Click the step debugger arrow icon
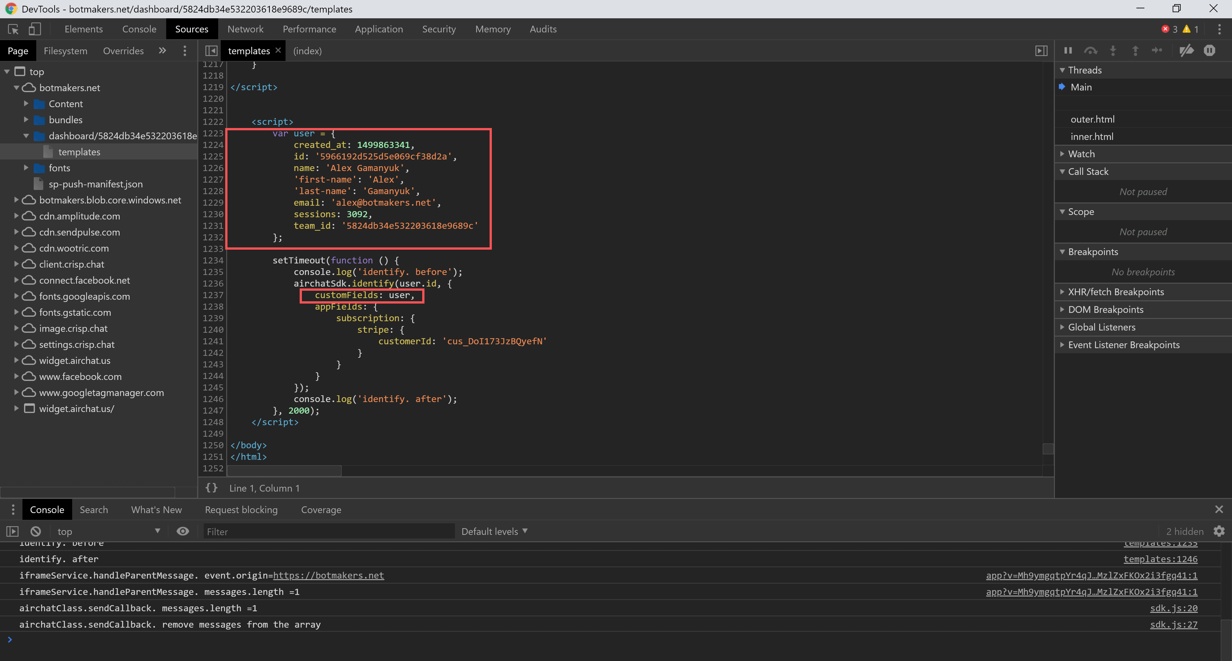Image resolution: width=1232 pixels, height=661 pixels. [x=1157, y=50]
